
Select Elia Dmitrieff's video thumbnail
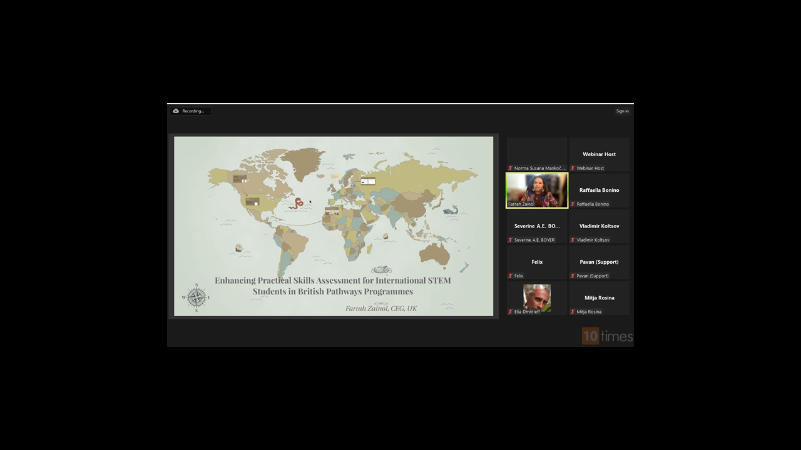[x=537, y=298]
